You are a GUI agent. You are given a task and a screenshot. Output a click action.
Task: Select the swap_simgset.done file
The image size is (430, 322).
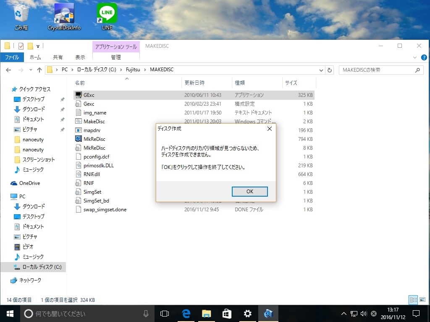coord(194,210)
